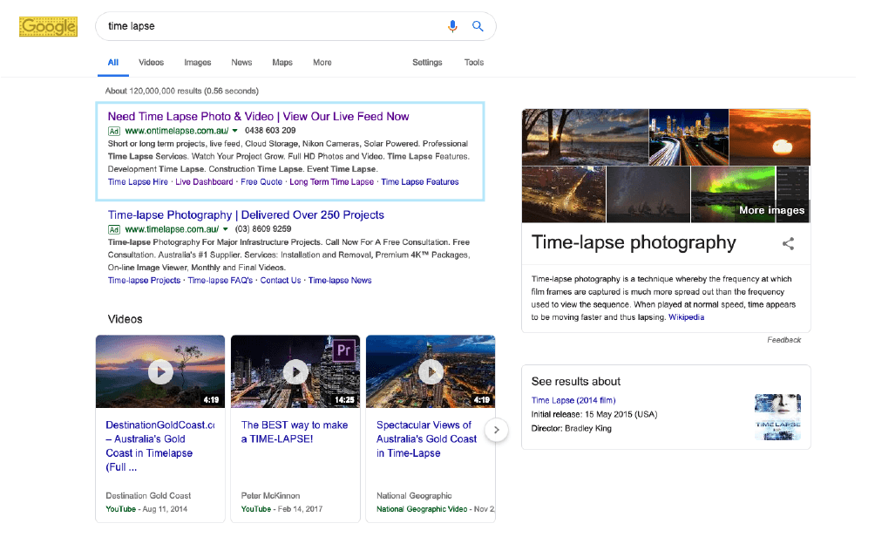875x537 pixels.
Task: Switch to the Videos tab
Action: (x=152, y=63)
